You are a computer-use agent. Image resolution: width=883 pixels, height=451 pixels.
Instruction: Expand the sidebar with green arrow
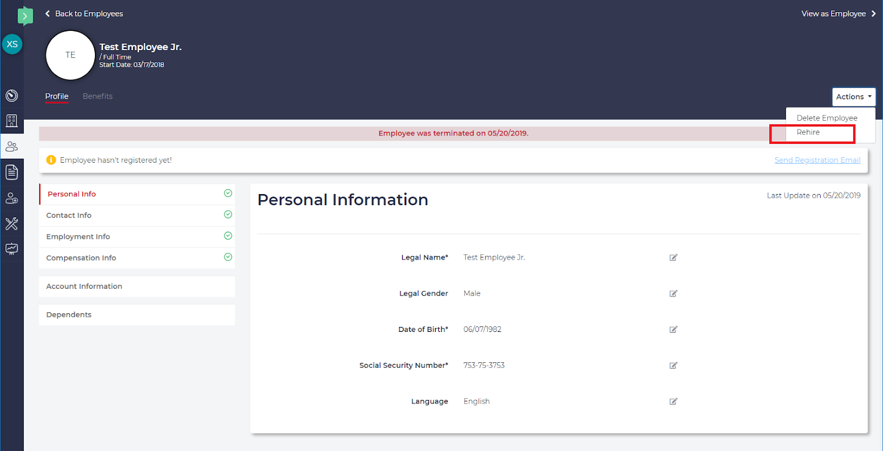25,16
